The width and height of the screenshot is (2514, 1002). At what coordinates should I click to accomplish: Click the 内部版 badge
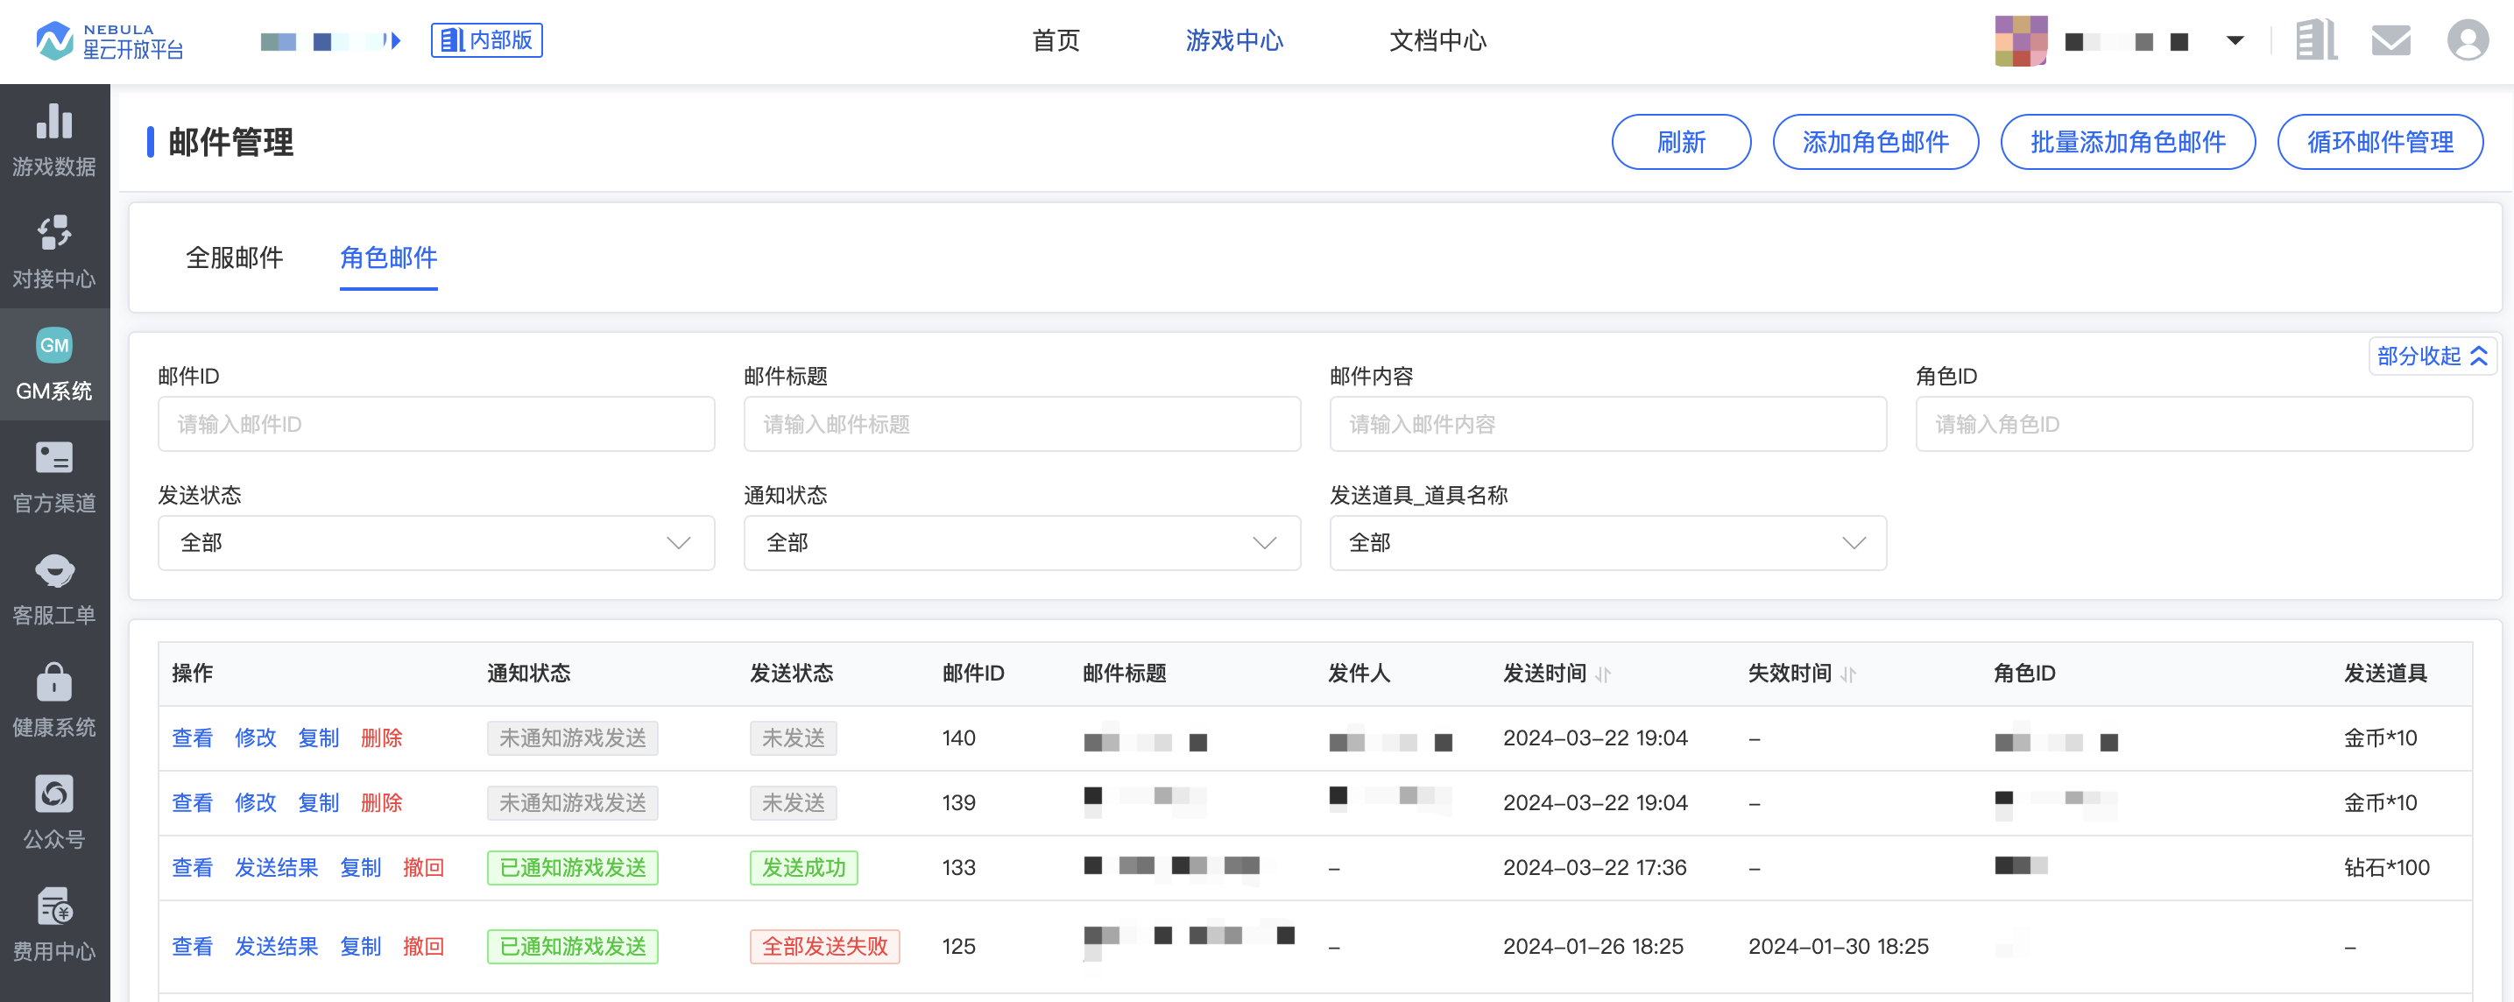[x=486, y=40]
